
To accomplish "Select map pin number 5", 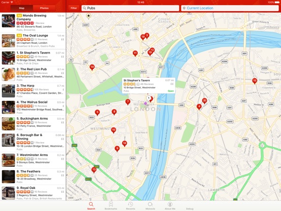I will [97, 113].
